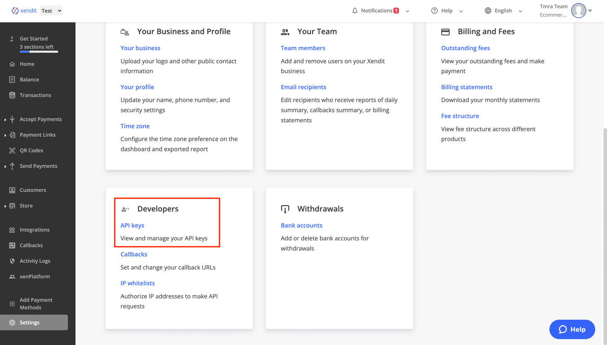Click the QR Codes sidebar icon
Screen dimensions: 607x345
tap(12, 150)
